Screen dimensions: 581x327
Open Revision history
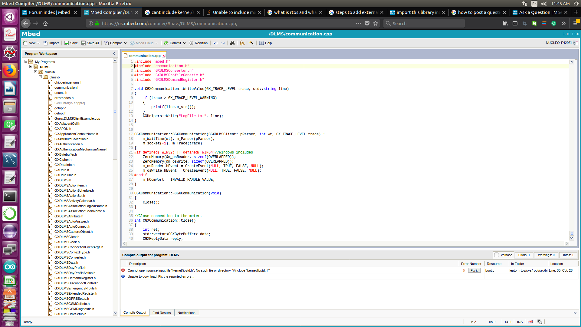tap(199, 43)
